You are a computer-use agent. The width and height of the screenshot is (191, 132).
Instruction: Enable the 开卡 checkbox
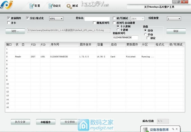pos(9,22)
